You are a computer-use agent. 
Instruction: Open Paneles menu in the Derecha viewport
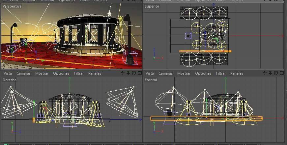pyautogui.click(x=95, y=73)
